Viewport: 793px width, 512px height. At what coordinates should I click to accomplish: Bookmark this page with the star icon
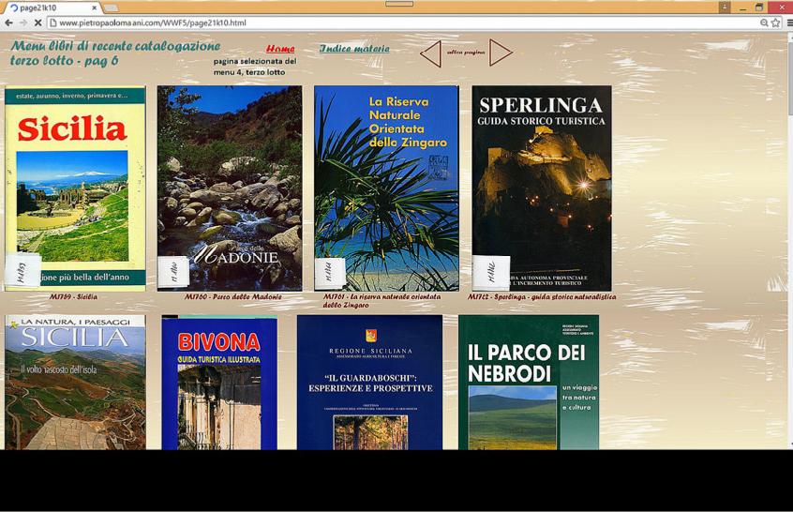point(775,23)
